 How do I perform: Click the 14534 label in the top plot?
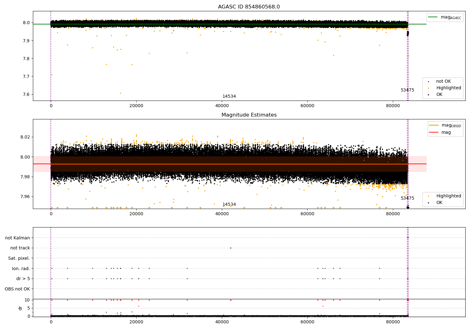229,97
